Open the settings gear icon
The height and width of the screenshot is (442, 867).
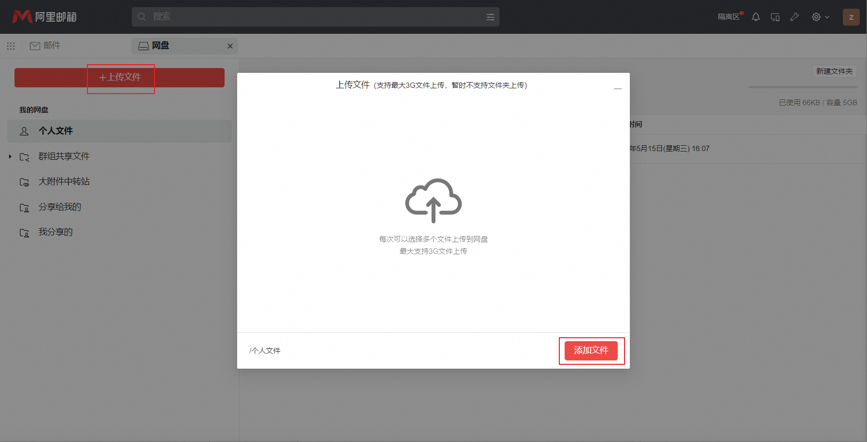[x=816, y=17]
